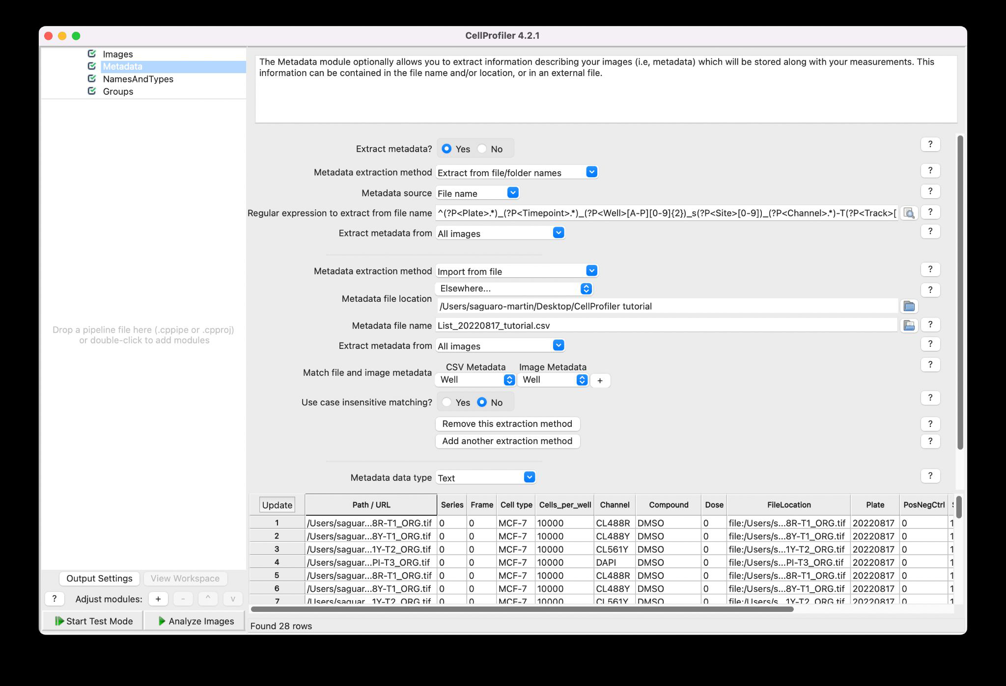Select Groups module in pipeline list

click(x=118, y=91)
